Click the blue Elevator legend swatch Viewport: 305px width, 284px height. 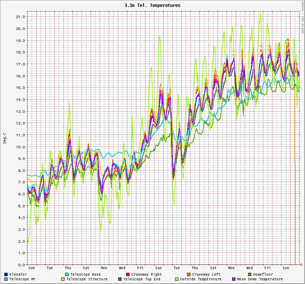(6, 275)
